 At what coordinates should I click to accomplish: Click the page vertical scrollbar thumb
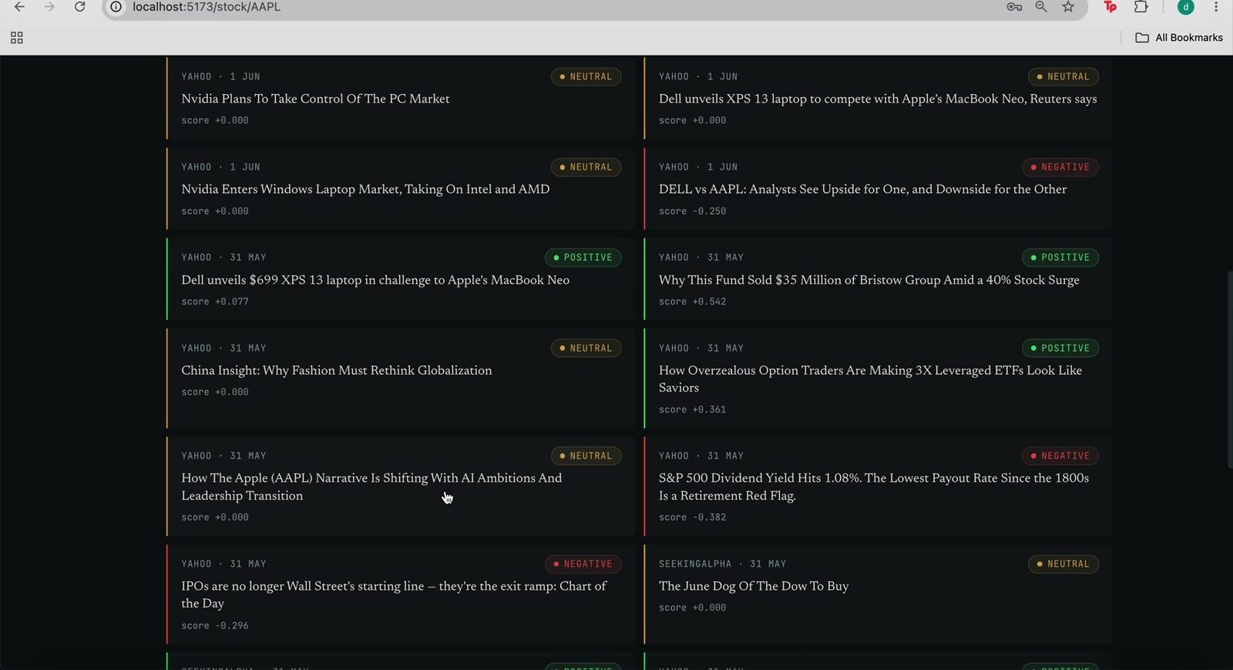(x=1229, y=369)
